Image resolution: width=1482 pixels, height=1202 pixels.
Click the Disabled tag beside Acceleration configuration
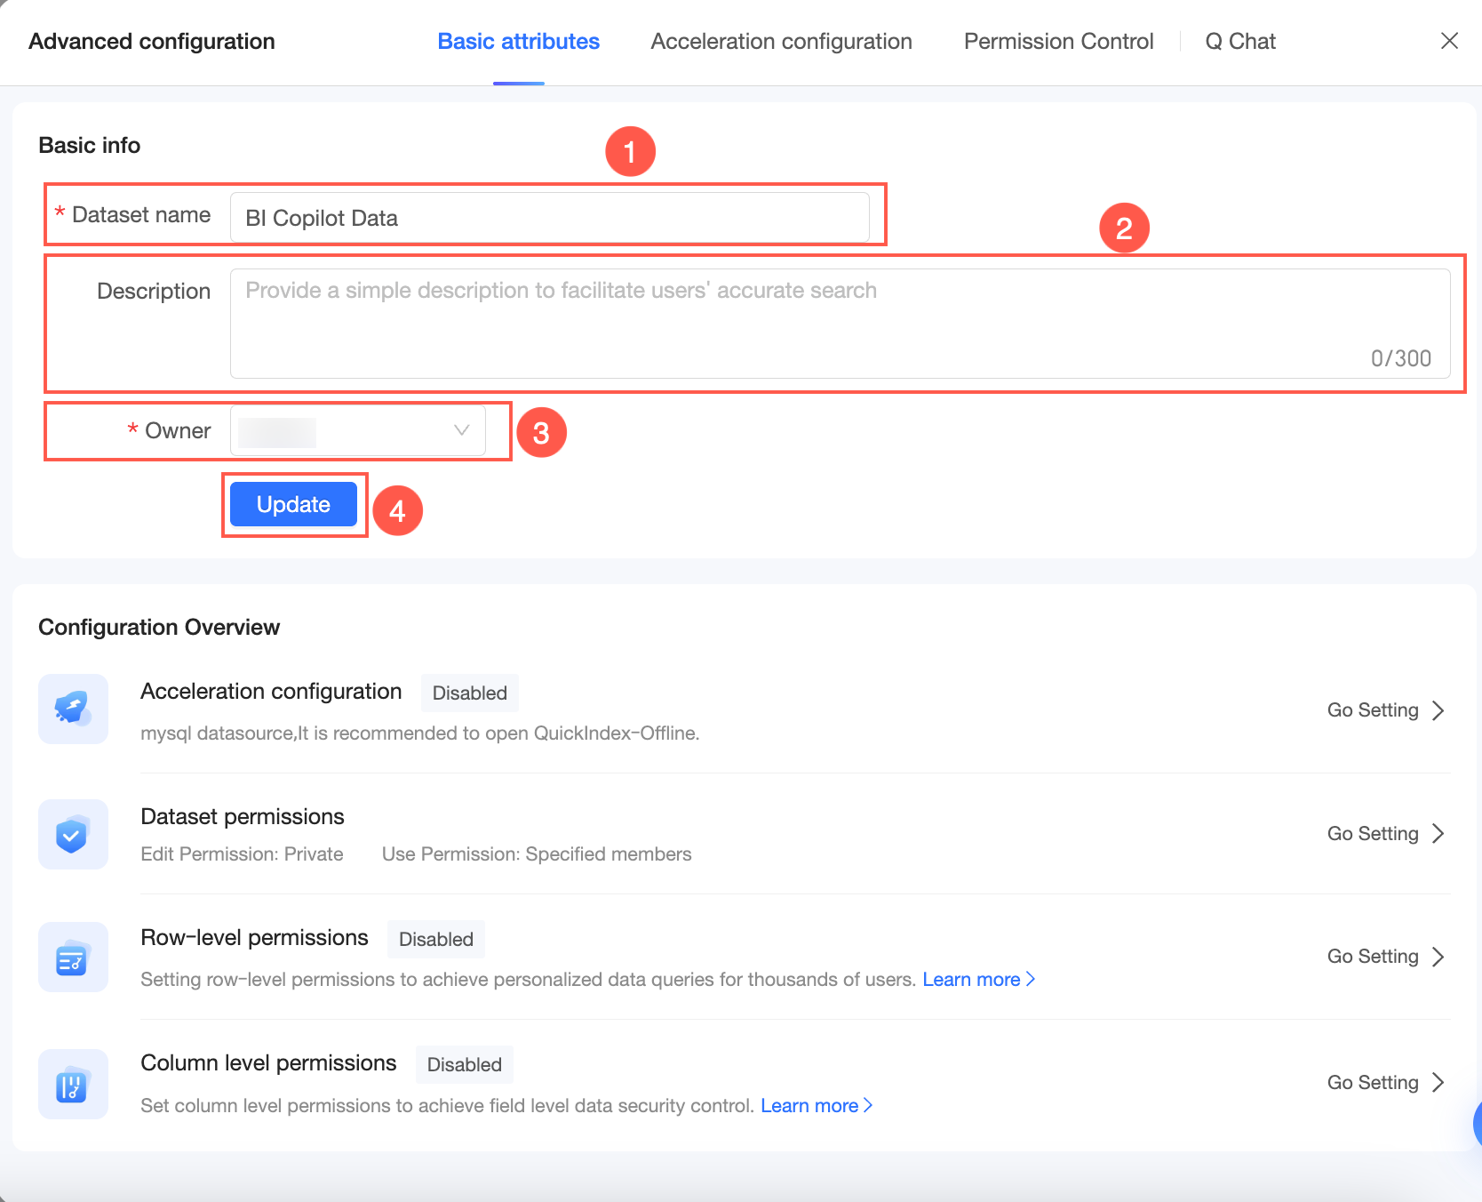pos(469,693)
